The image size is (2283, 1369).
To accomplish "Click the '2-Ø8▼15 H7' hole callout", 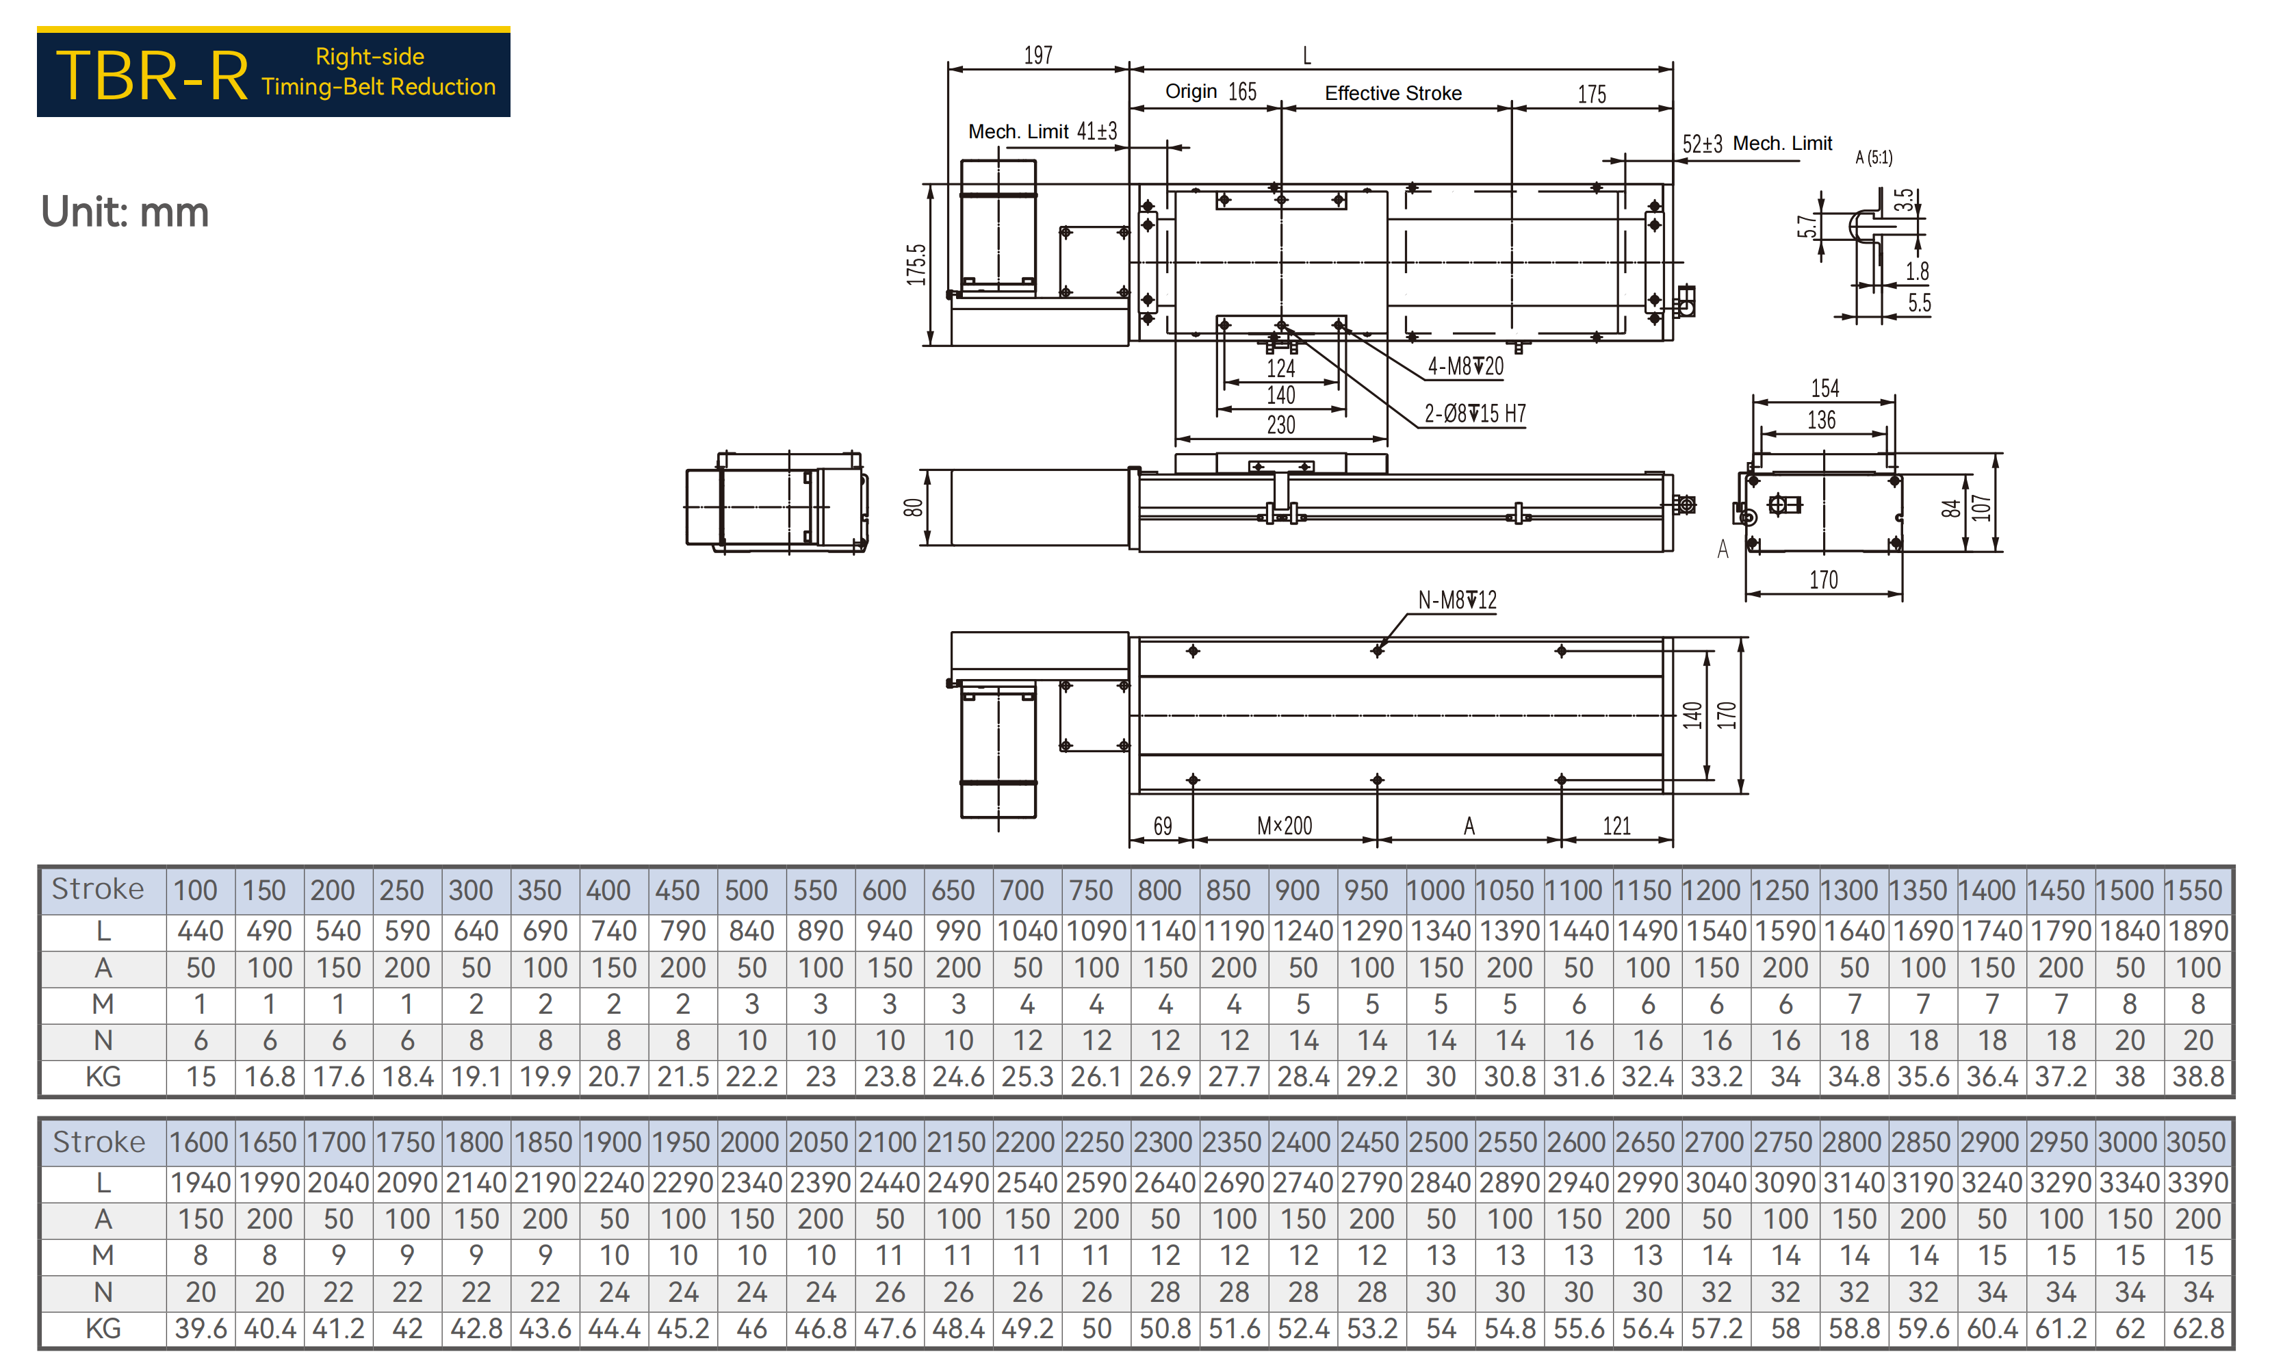I will point(1474,413).
